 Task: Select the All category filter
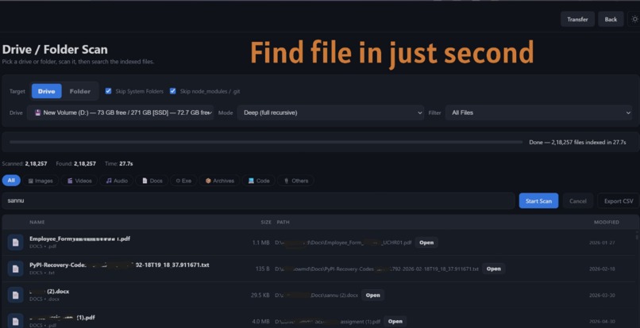11,180
